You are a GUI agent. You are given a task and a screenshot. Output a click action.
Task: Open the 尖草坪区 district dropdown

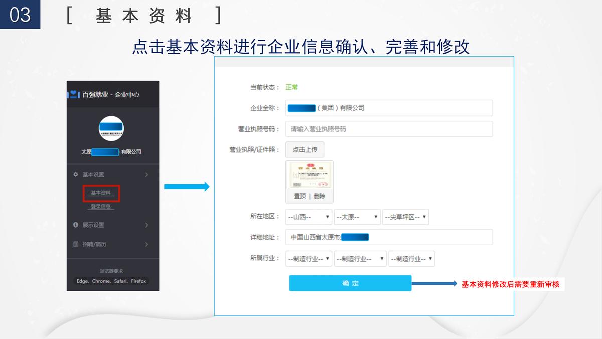[405, 217]
